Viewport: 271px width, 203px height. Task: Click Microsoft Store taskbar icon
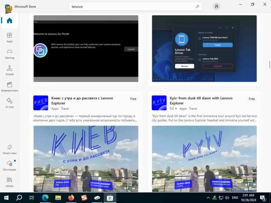tap(110, 198)
